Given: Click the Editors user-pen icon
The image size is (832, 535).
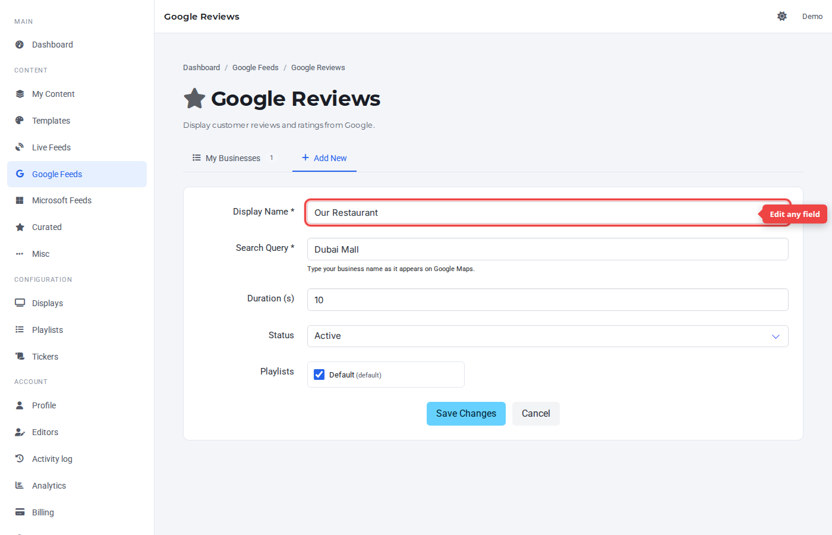Looking at the screenshot, I should point(20,432).
